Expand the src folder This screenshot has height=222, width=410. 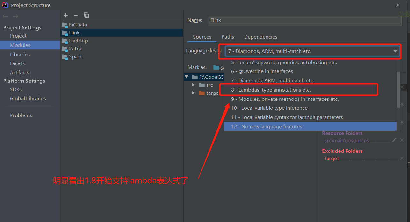coord(194,85)
